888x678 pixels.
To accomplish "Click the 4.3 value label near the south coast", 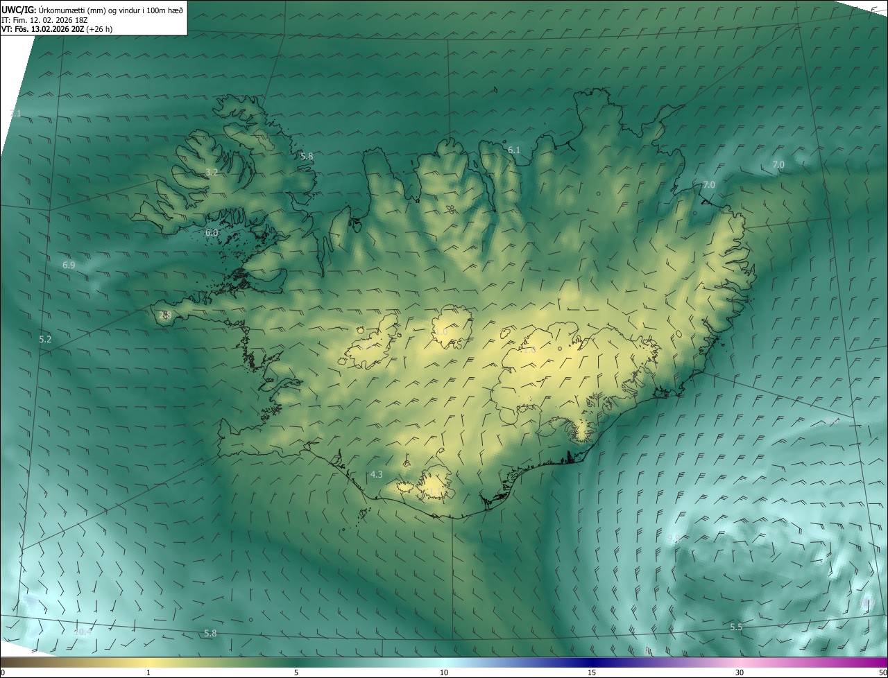I will coord(377,475).
